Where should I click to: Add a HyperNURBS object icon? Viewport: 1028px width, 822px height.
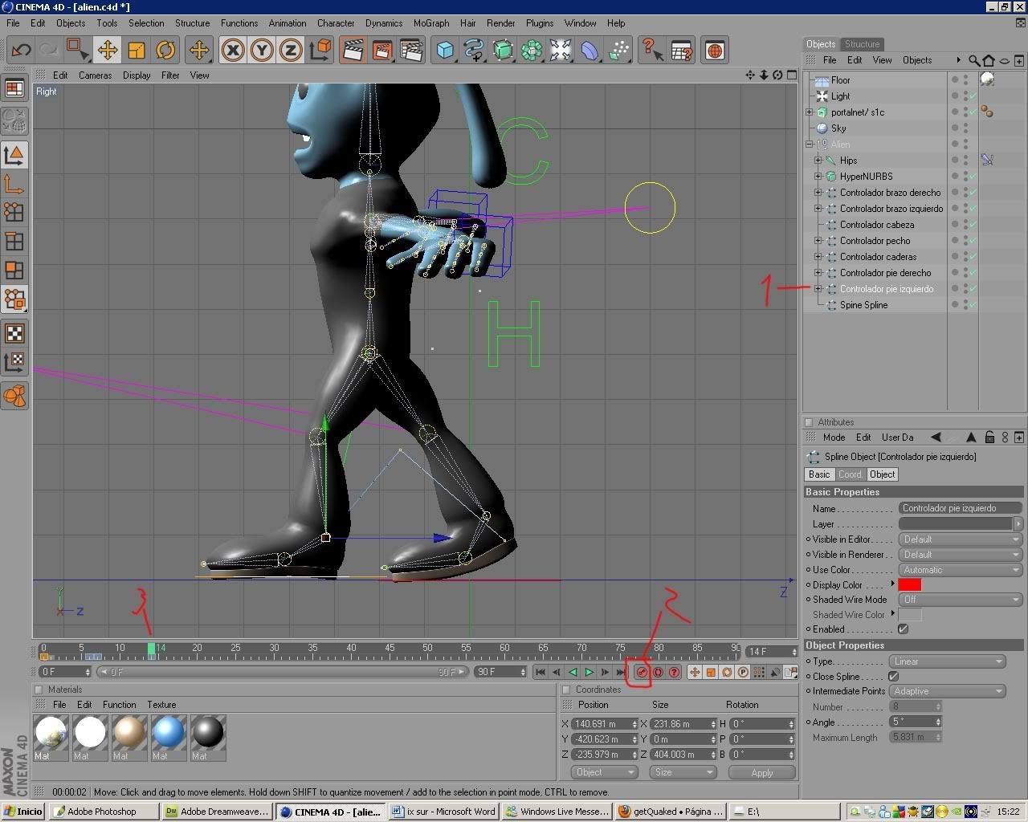click(503, 51)
